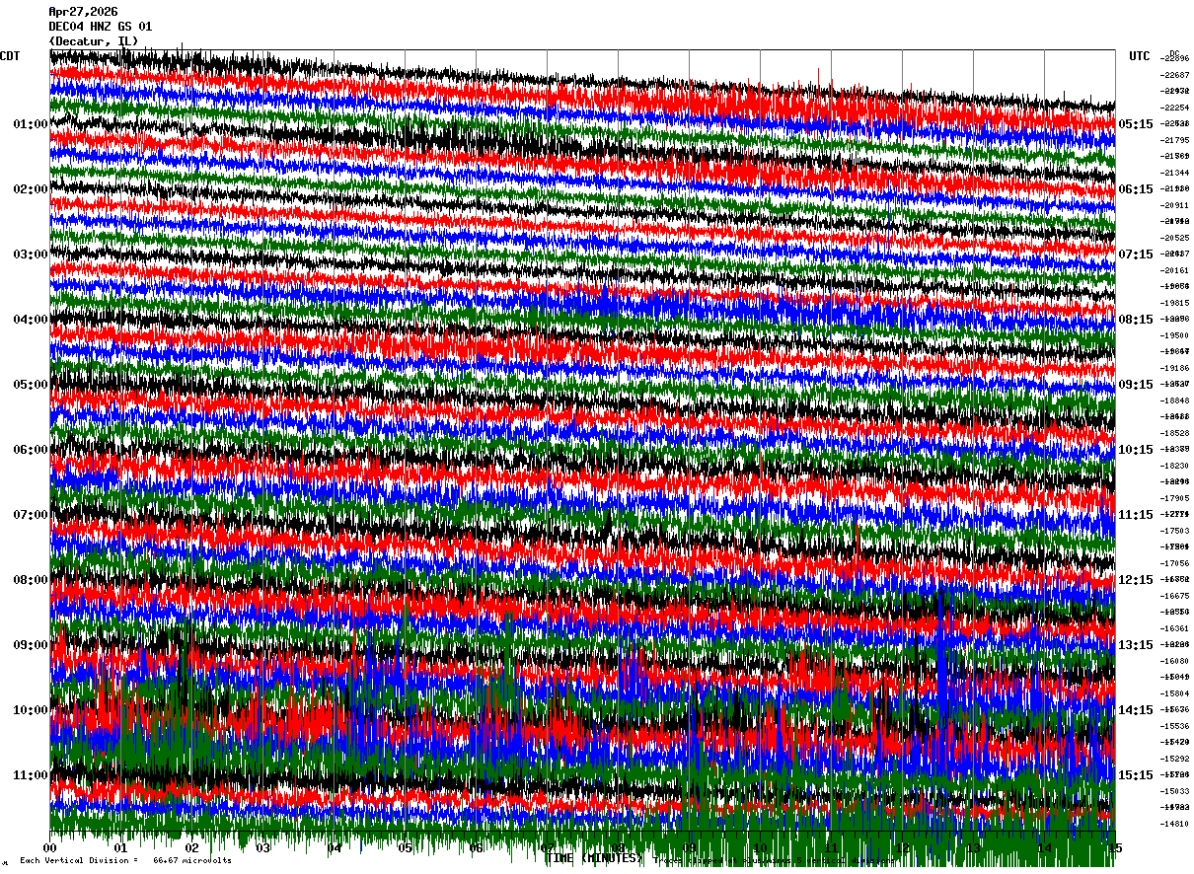Select the station header DEC04 HNZ GS 01
This screenshot has width=1194, height=874.
tap(101, 27)
